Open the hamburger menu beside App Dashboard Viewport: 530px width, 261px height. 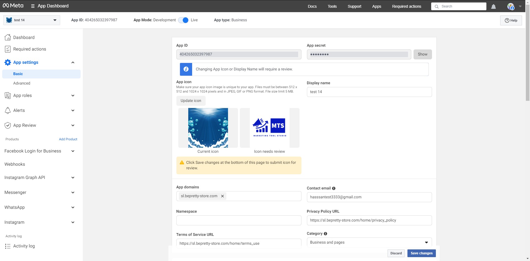click(33, 6)
